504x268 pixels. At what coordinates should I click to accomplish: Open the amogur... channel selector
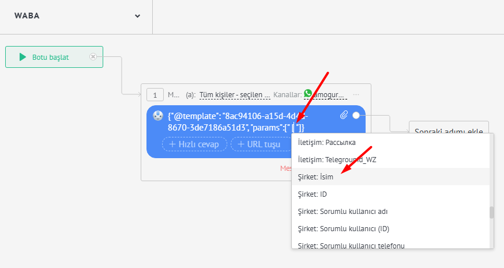tap(329, 95)
